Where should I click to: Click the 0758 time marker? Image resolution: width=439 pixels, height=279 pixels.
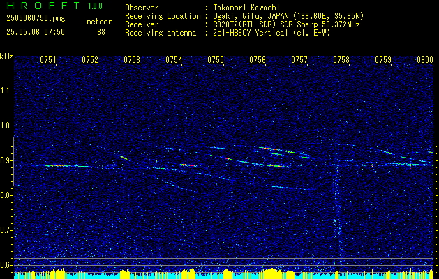pyautogui.click(x=341, y=60)
